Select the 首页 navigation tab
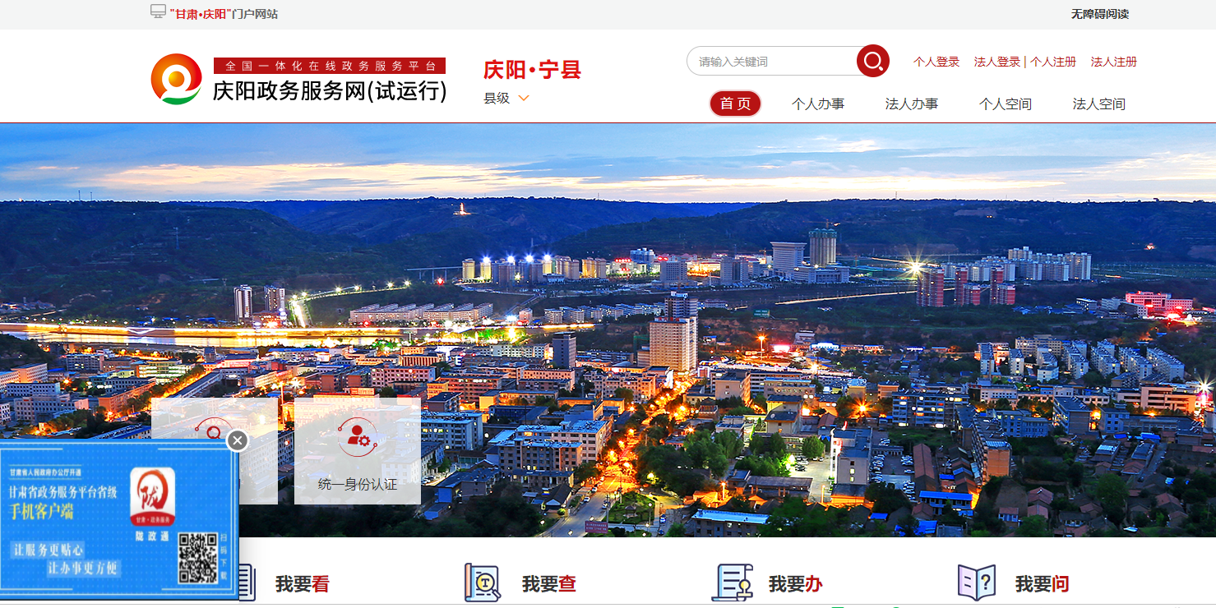The width and height of the screenshot is (1216, 608). coord(735,104)
